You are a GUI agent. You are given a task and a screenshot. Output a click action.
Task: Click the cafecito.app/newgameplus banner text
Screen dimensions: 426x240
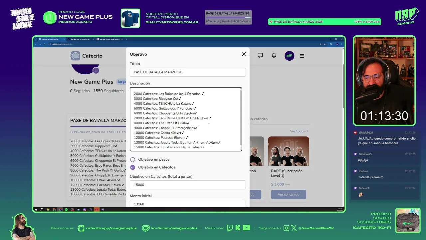coord(111,228)
